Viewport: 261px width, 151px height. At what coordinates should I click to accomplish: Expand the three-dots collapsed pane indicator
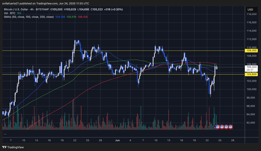[x=5, y=134]
